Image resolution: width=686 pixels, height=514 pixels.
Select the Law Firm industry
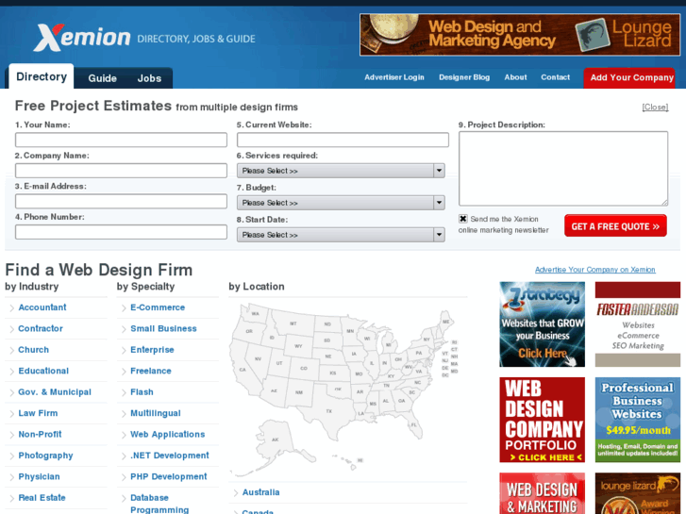(38, 413)
